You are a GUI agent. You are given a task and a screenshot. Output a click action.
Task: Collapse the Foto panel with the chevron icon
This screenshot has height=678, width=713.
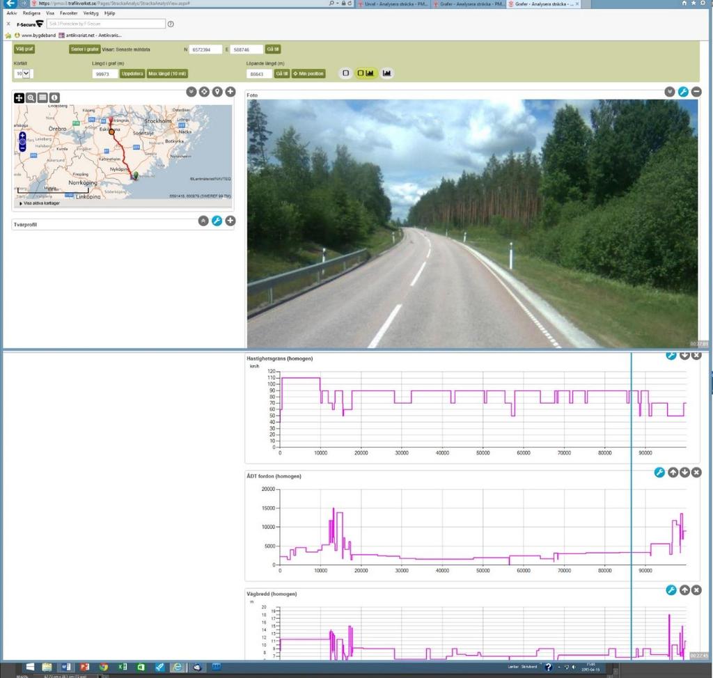(x=669, y=92)
